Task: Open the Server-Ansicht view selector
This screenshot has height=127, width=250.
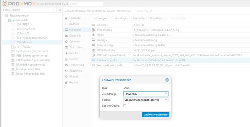Action: (29, 10)
